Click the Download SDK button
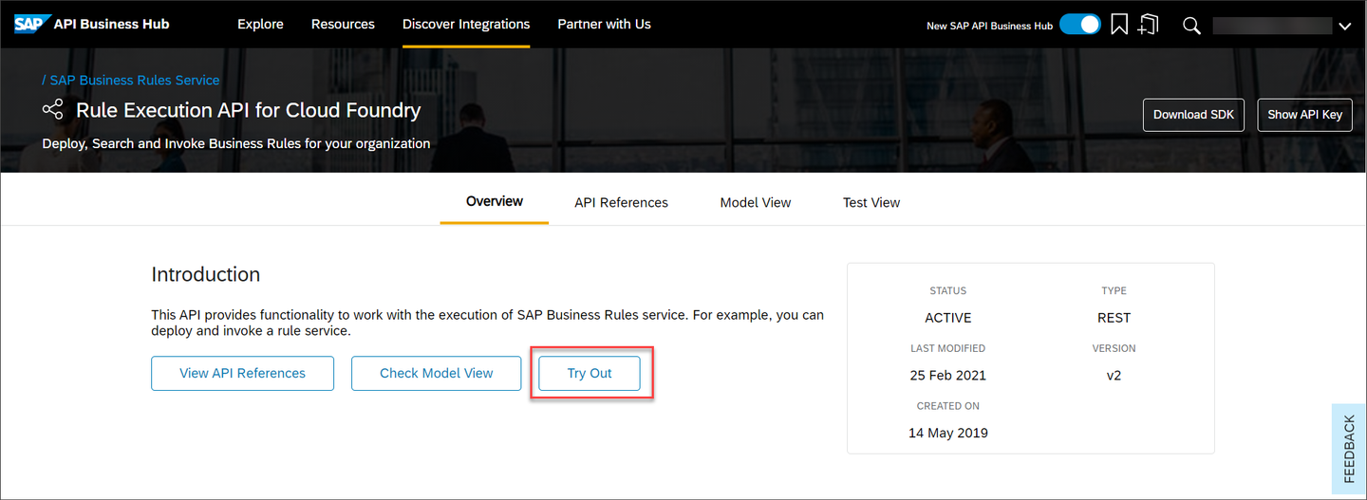This screenshot has width=1367, height=500. pyautogui.click(x=1193, y=115)
